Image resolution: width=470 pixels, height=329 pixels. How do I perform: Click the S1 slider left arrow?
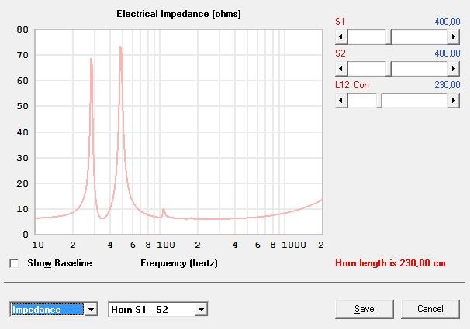point(340,36)
